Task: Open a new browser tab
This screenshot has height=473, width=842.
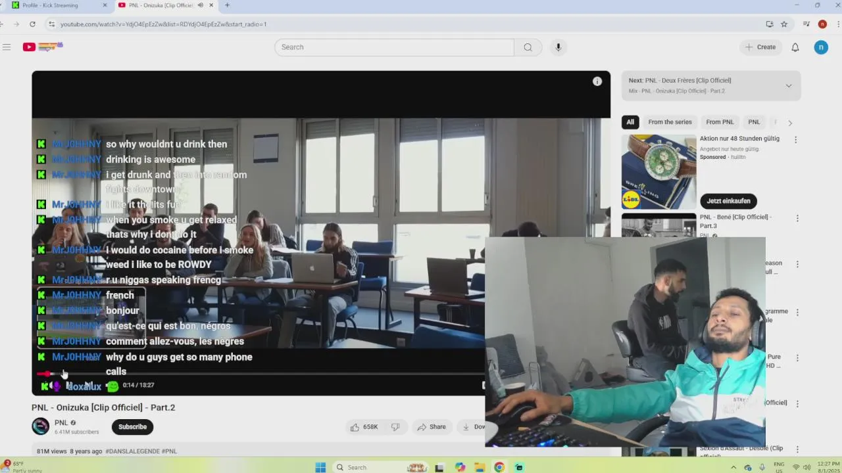Action: 227,5
